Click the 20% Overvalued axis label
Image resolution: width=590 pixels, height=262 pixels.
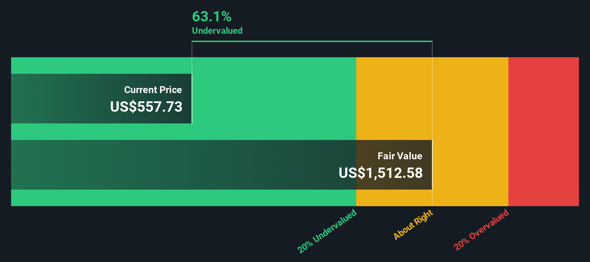click(481, 230)
